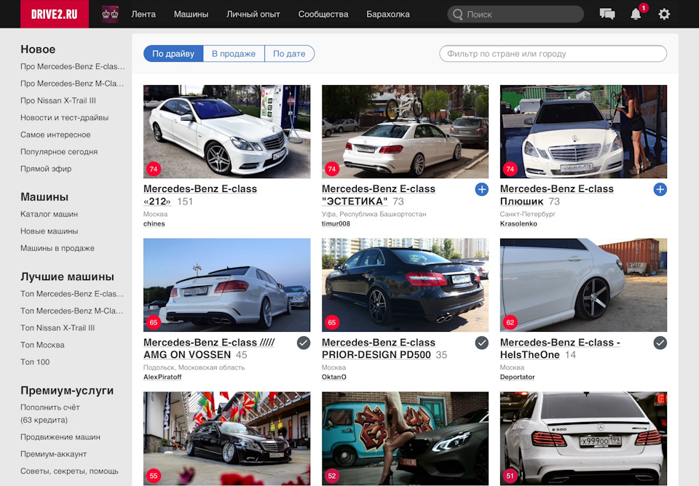This screenshot has height=486, width=699.
Task: Toggle checkmark on HelsTheOne car
Action: point(660,343)
